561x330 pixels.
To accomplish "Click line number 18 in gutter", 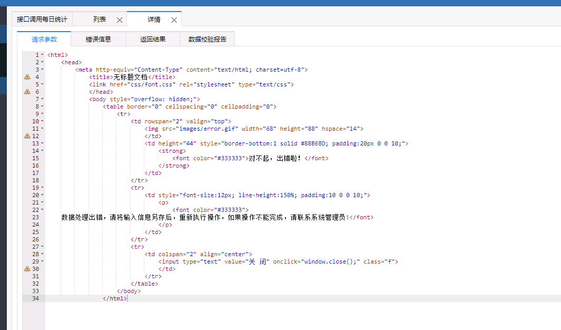I will click(35, 180).
